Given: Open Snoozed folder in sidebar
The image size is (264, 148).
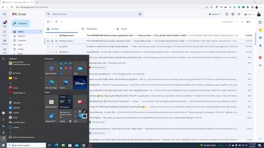Looking at the screenshot, I should [22, 40].
